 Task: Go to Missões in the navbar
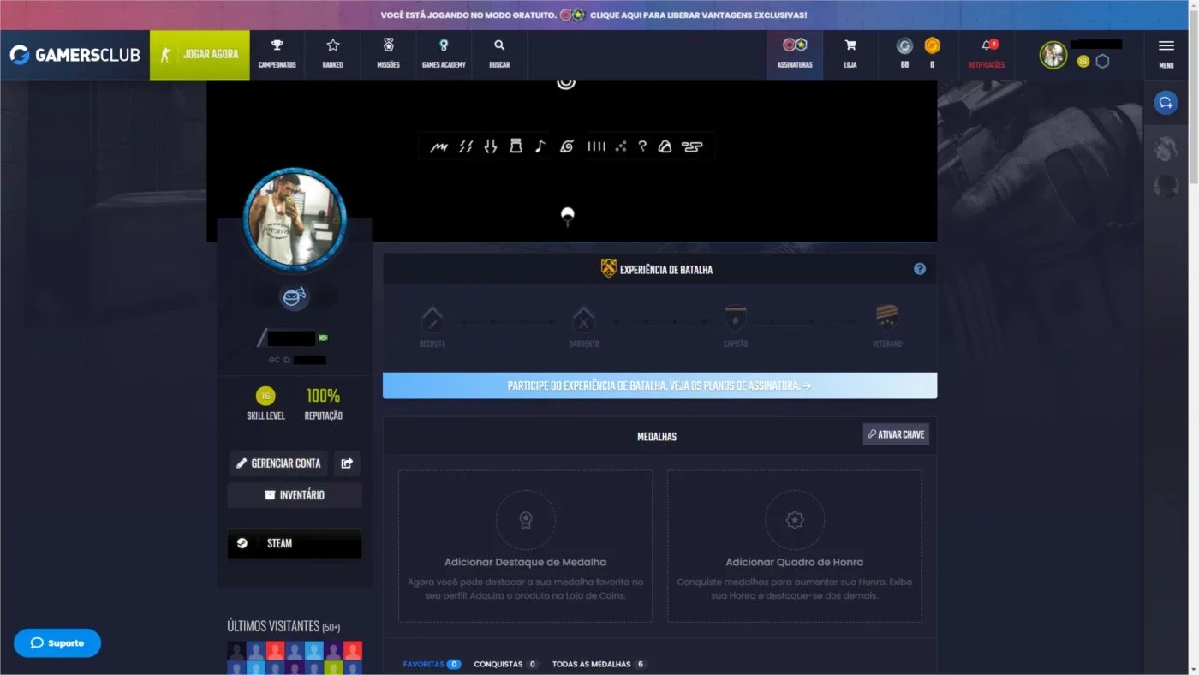388,55
